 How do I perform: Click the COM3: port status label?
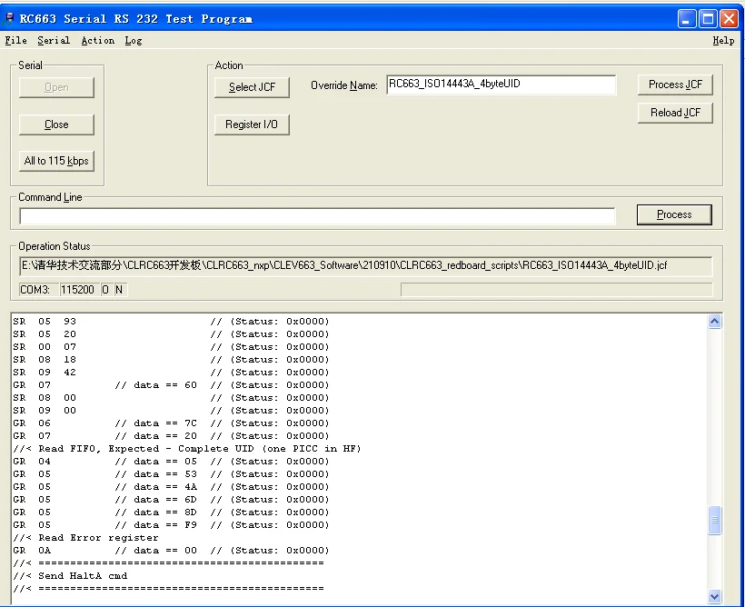pos(37,290)
